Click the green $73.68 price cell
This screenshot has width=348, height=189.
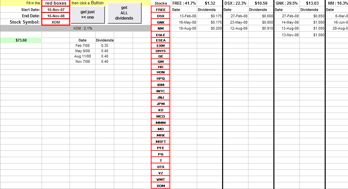[x=21, y=40]
